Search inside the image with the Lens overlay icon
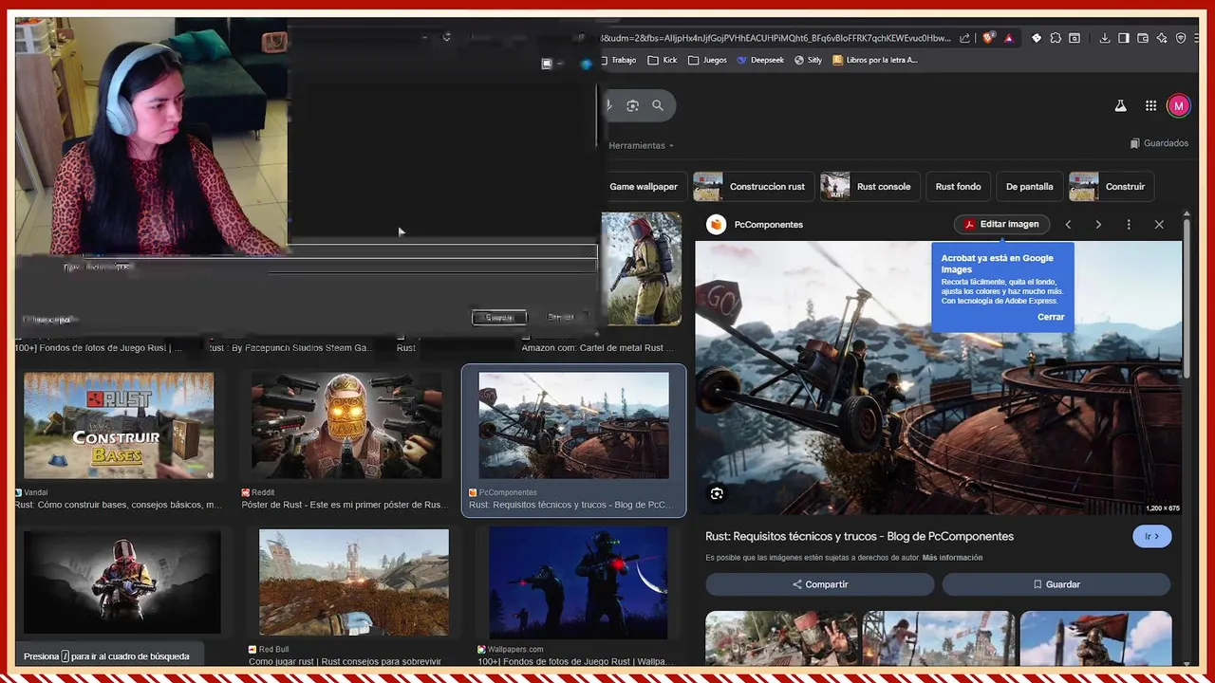1215x683 pixels. [x=717, y=493]
